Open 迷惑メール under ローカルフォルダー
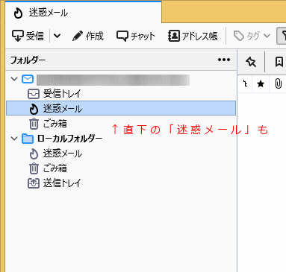286x272 pixels. click(x=121, y=154)
